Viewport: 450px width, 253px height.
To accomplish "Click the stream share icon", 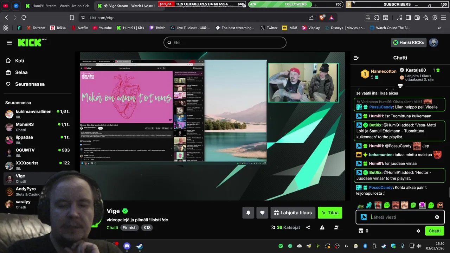I will coord(308,227).
